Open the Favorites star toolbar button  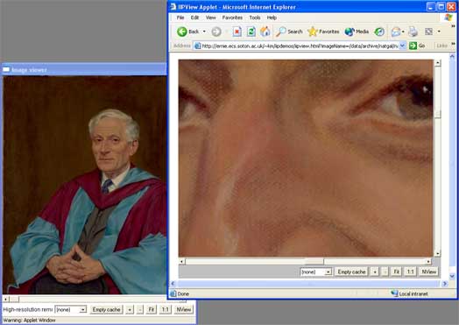tap(323, 32)
